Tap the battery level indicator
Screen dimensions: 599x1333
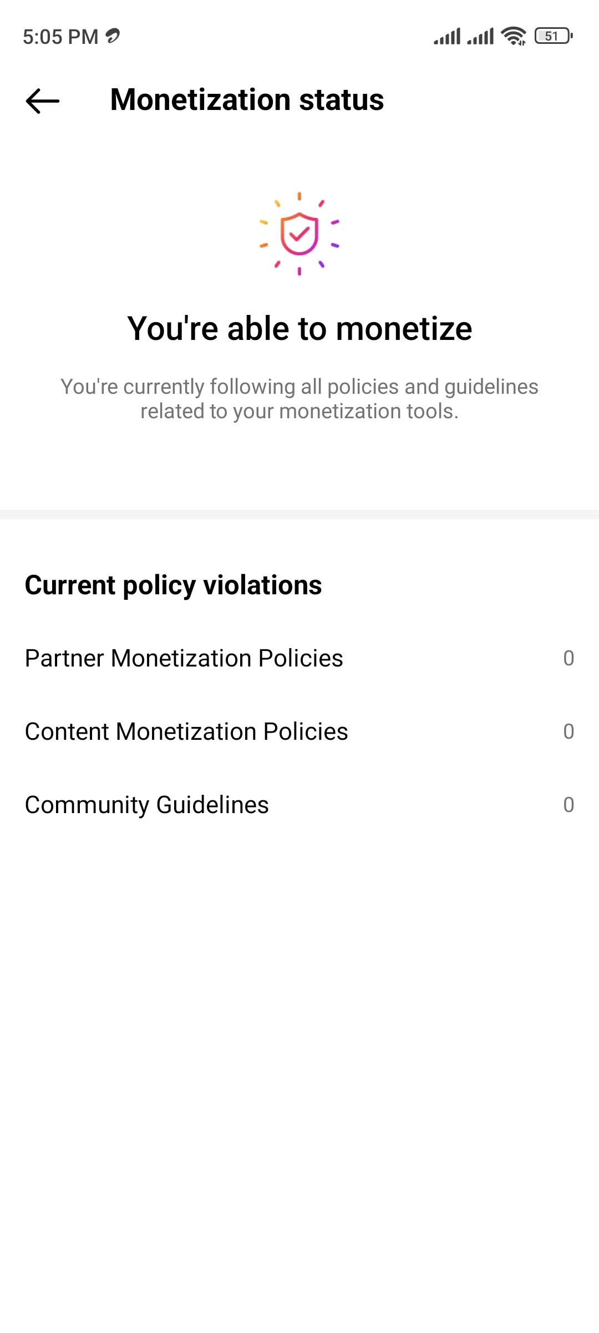click(x=554, y=37)
